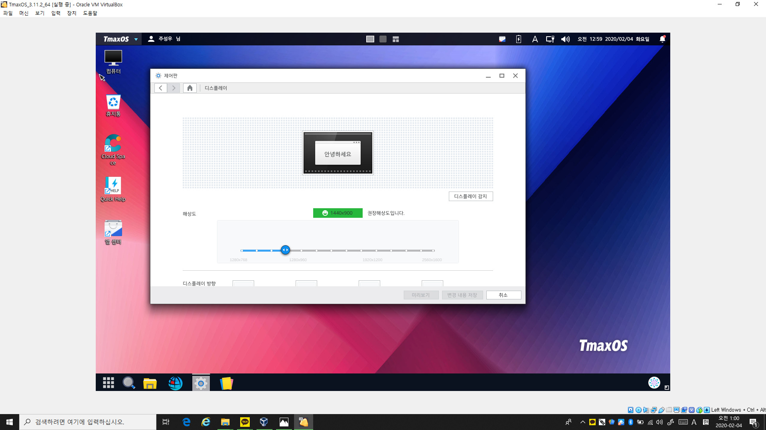Open the user account menu in panel
766x430 pixels.
coord(164,39)
